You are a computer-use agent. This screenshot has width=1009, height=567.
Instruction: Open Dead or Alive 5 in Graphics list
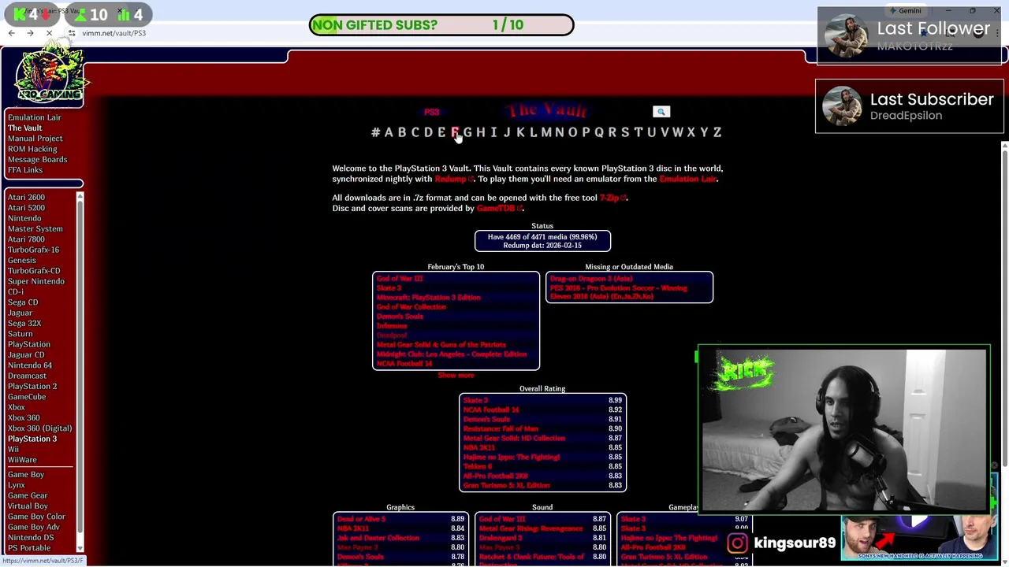[361, 519]
